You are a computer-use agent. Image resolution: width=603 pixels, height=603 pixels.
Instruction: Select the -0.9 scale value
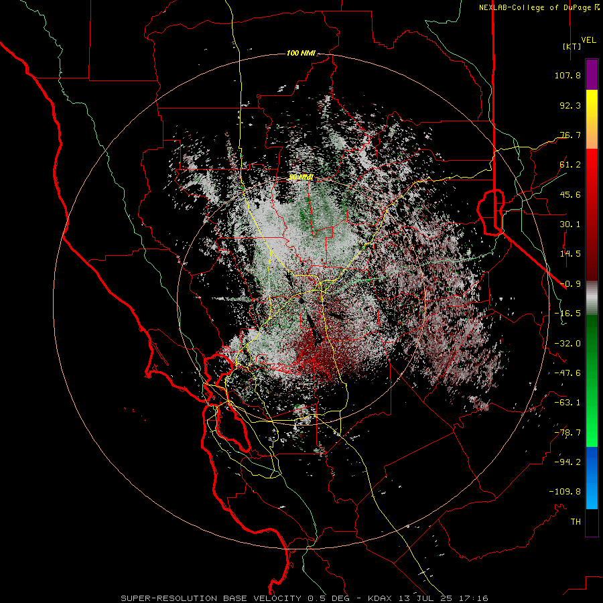[570, 284]
